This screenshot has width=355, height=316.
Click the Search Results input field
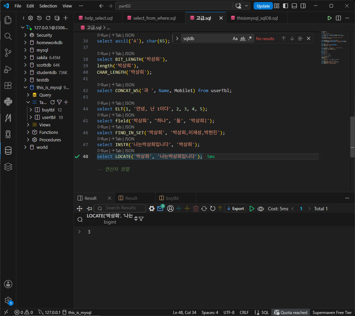point(120,208)
